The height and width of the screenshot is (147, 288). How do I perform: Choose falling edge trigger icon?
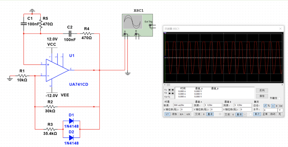point(269,106)
